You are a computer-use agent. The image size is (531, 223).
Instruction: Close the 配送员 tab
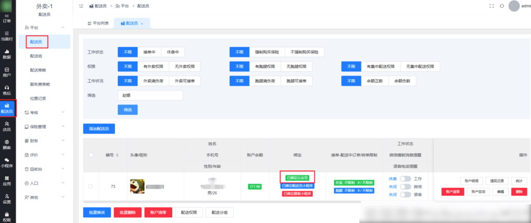[142, 24]
